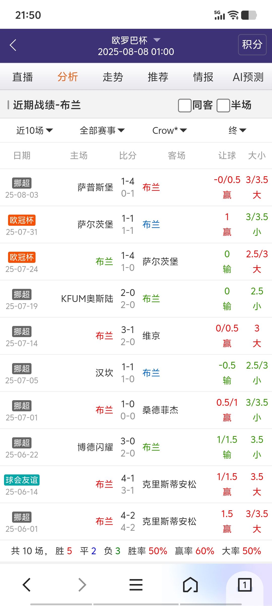The image size is (272, 606).
Task: Expand the 欧罗巴杯 match title selector
Action: tap(136, 40)
